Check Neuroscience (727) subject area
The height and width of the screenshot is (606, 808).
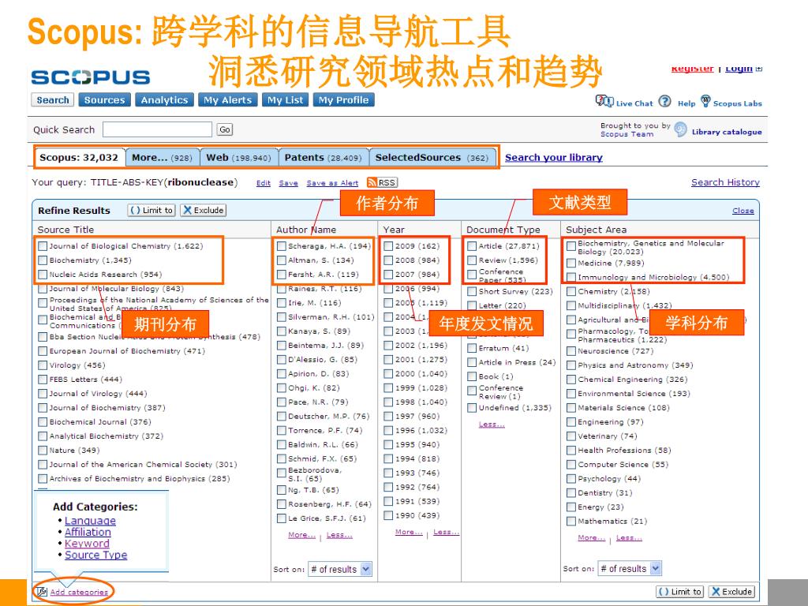coord(571,351)
